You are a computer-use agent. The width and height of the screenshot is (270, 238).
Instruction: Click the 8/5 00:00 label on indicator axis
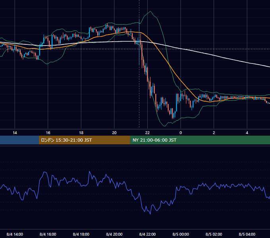tap(181, 234)
